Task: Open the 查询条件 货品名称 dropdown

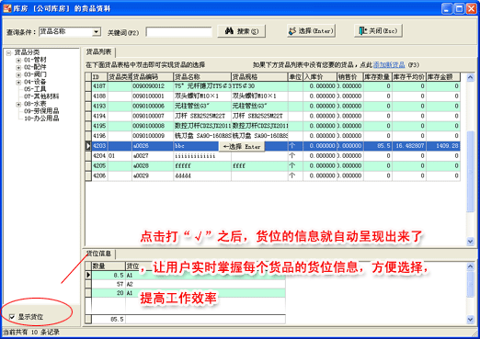Action: (x=97, y=31)
